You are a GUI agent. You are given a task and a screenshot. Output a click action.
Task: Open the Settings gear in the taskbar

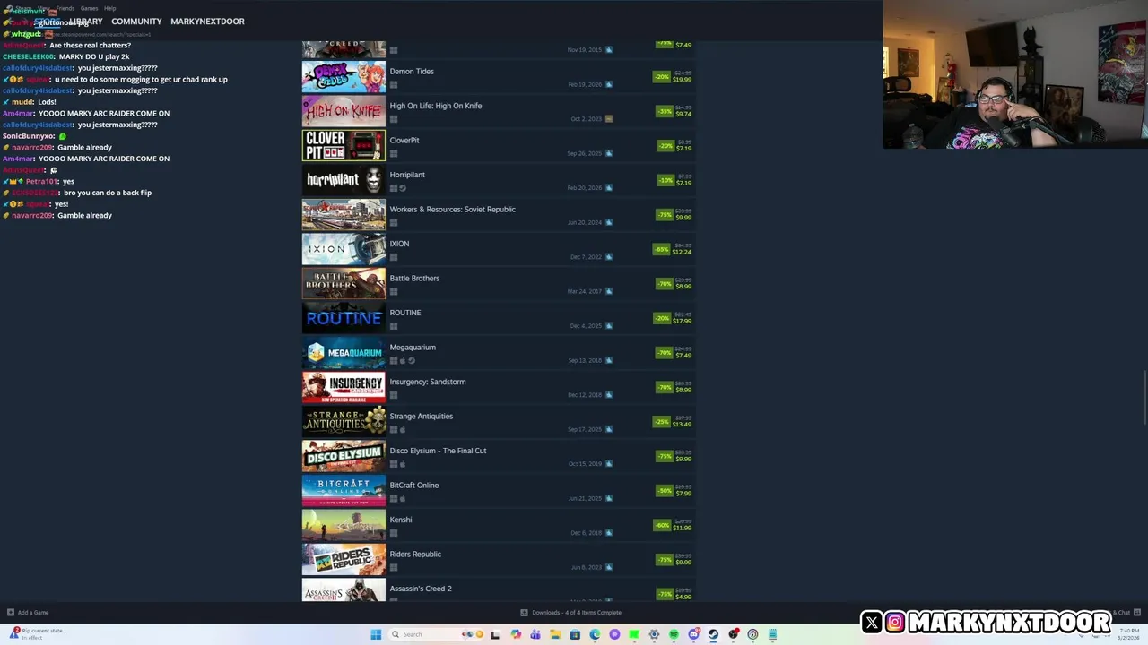pyautogui.click(x=654, y=634)
